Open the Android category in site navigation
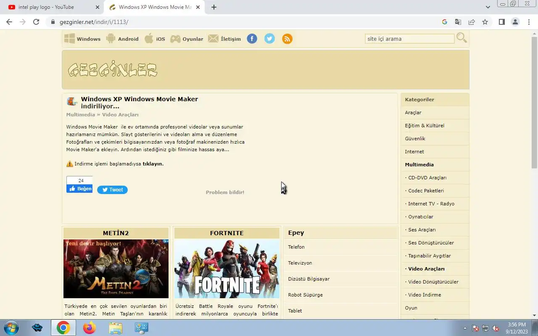538x336 pixels. 122,39
